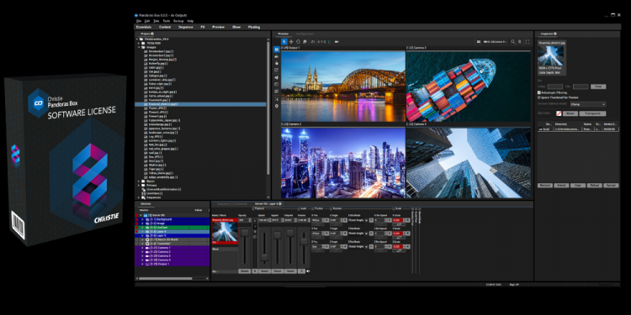The image size is (631, 315).
Task: Click the camera icon in preview toolbar
Action: (337, 42)
